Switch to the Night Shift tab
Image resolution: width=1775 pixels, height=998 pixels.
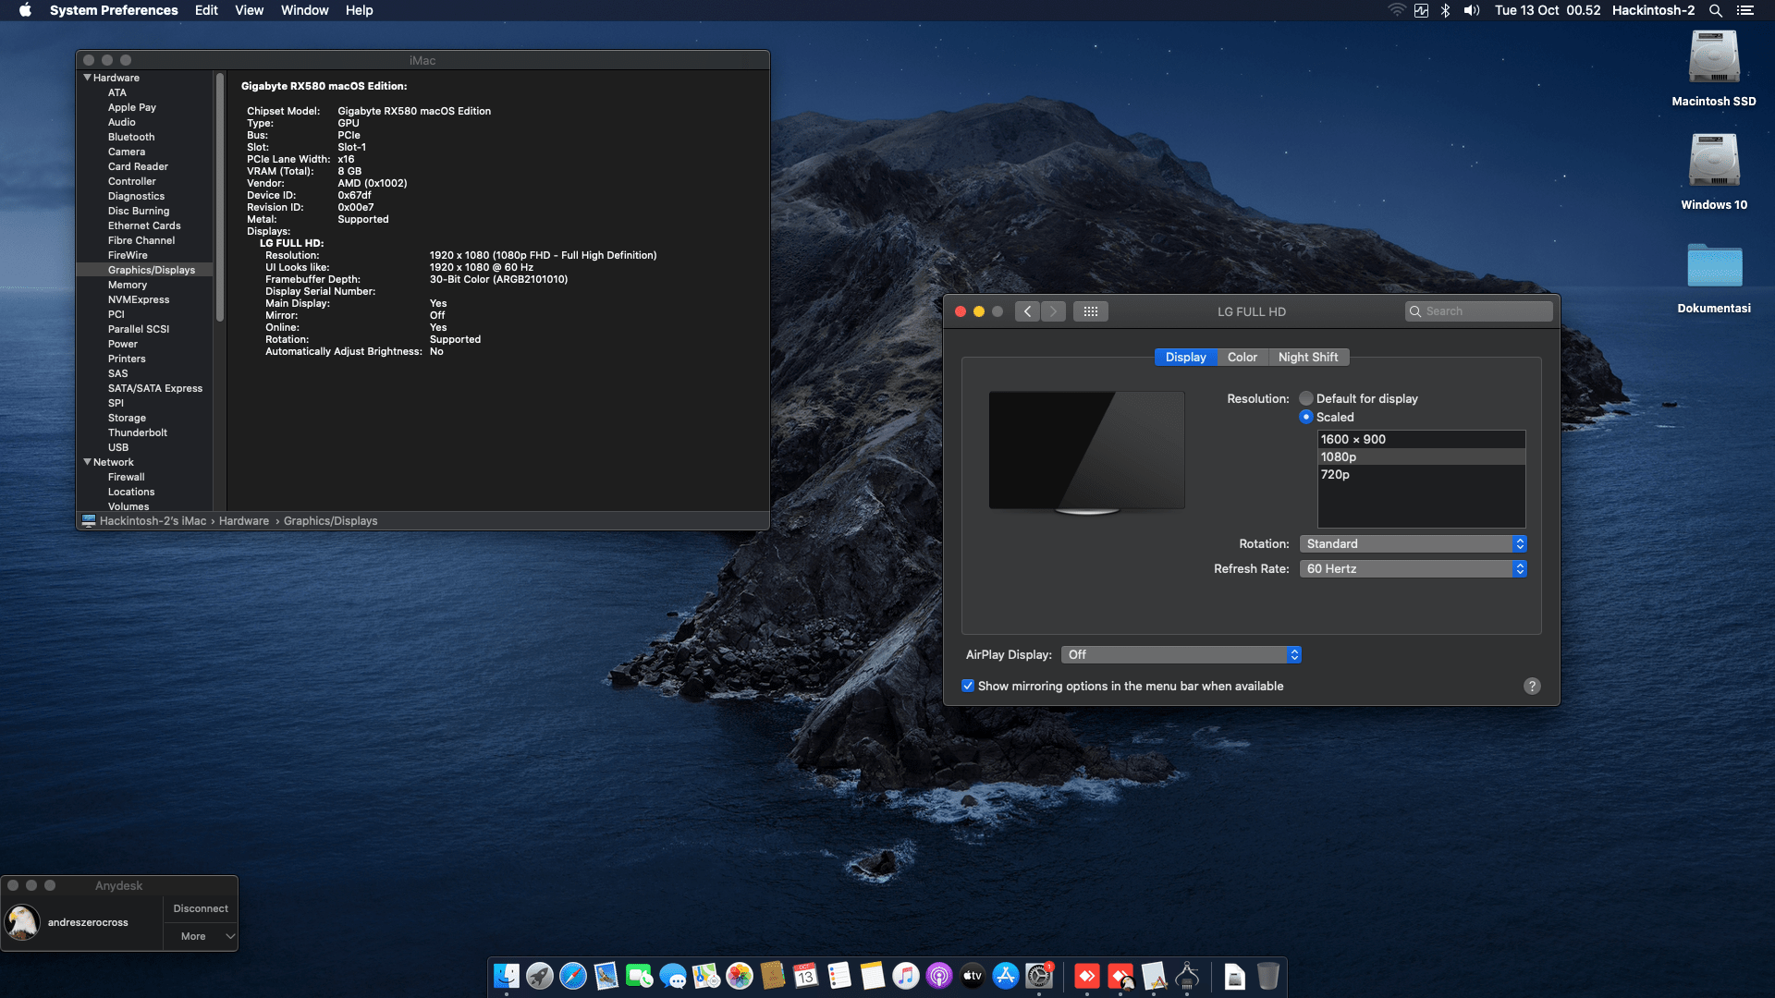1308,357
